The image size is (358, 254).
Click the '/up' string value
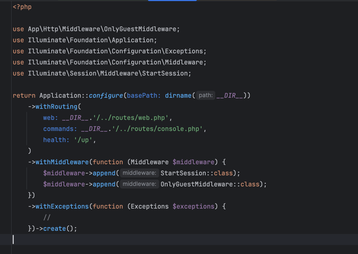coord(83,140)
